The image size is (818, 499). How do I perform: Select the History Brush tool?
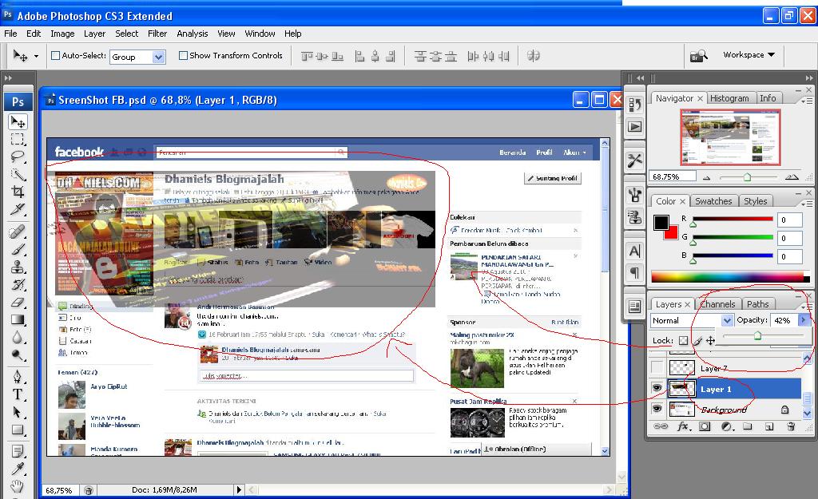[x=18, y=285]
